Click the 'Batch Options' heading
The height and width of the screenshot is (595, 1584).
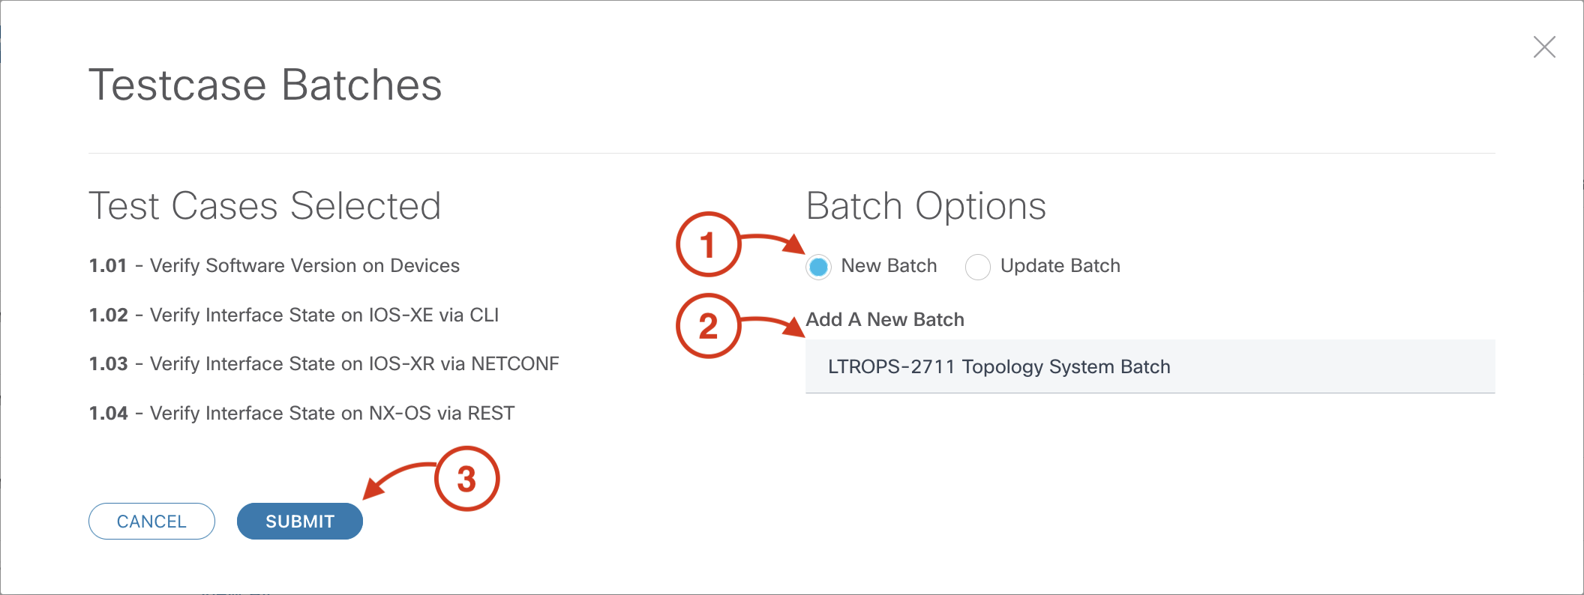(x=925, y=206)
